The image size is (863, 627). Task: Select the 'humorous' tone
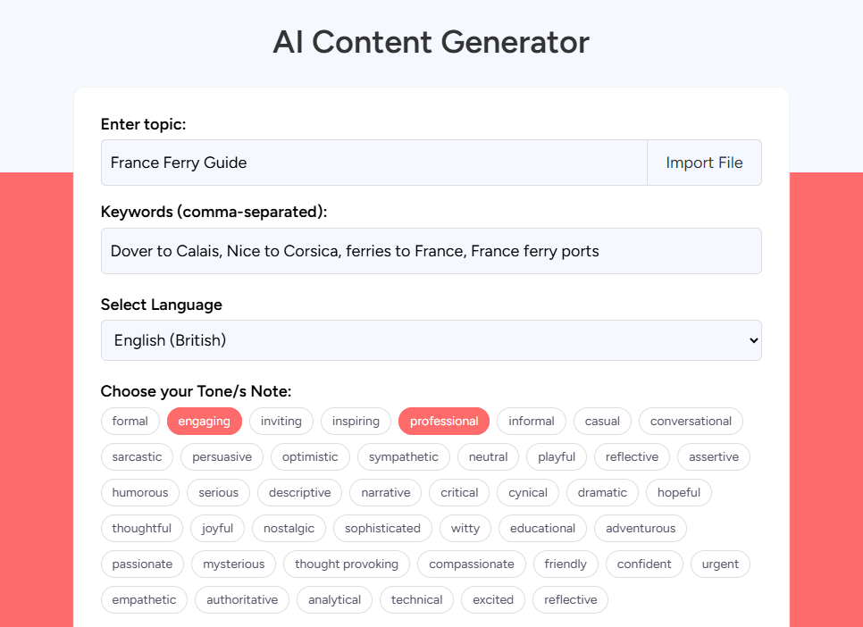139,492
